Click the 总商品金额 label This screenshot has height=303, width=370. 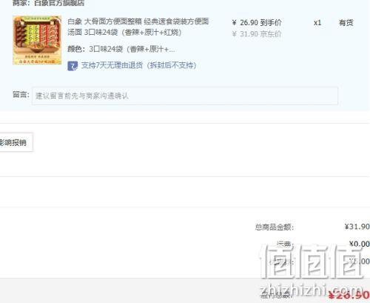(275, 227)
